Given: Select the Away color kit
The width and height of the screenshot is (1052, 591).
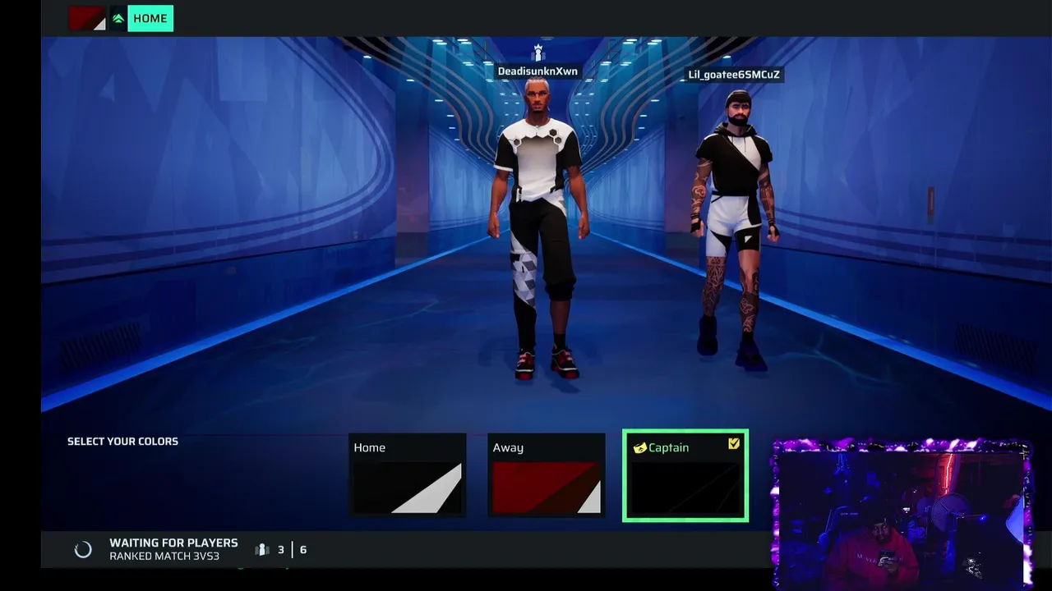Looking at the screenshot, I should pyautogui.click(x=547, y=476).
